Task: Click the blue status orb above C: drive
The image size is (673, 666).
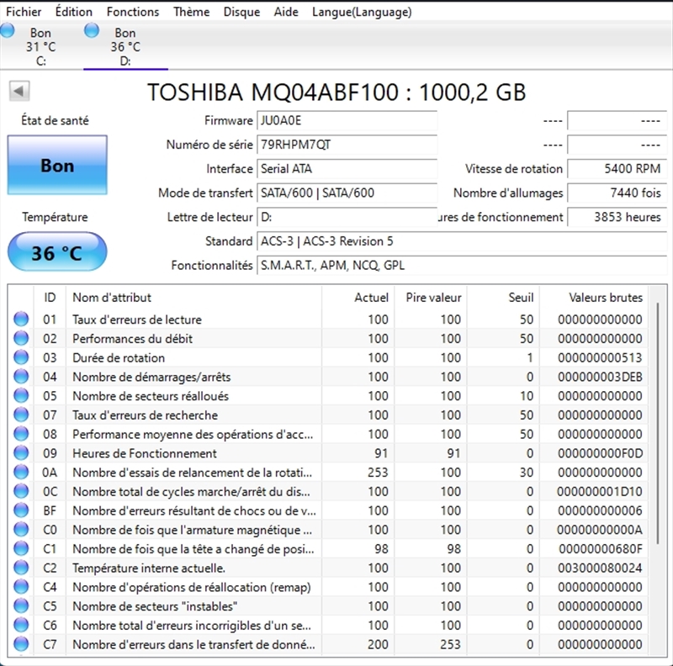Action: [x=8, y=31]
